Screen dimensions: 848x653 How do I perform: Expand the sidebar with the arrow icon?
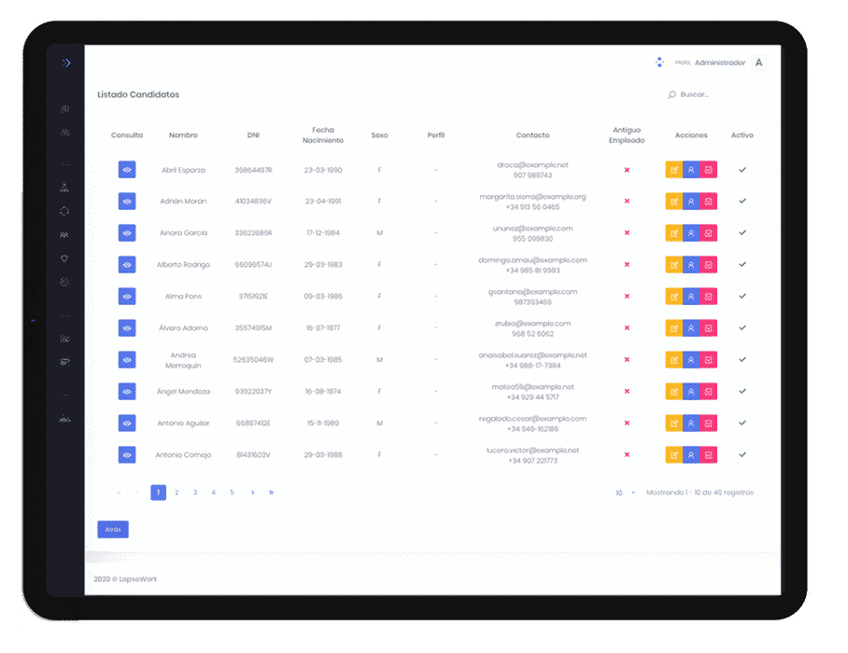tap(66, 63)
